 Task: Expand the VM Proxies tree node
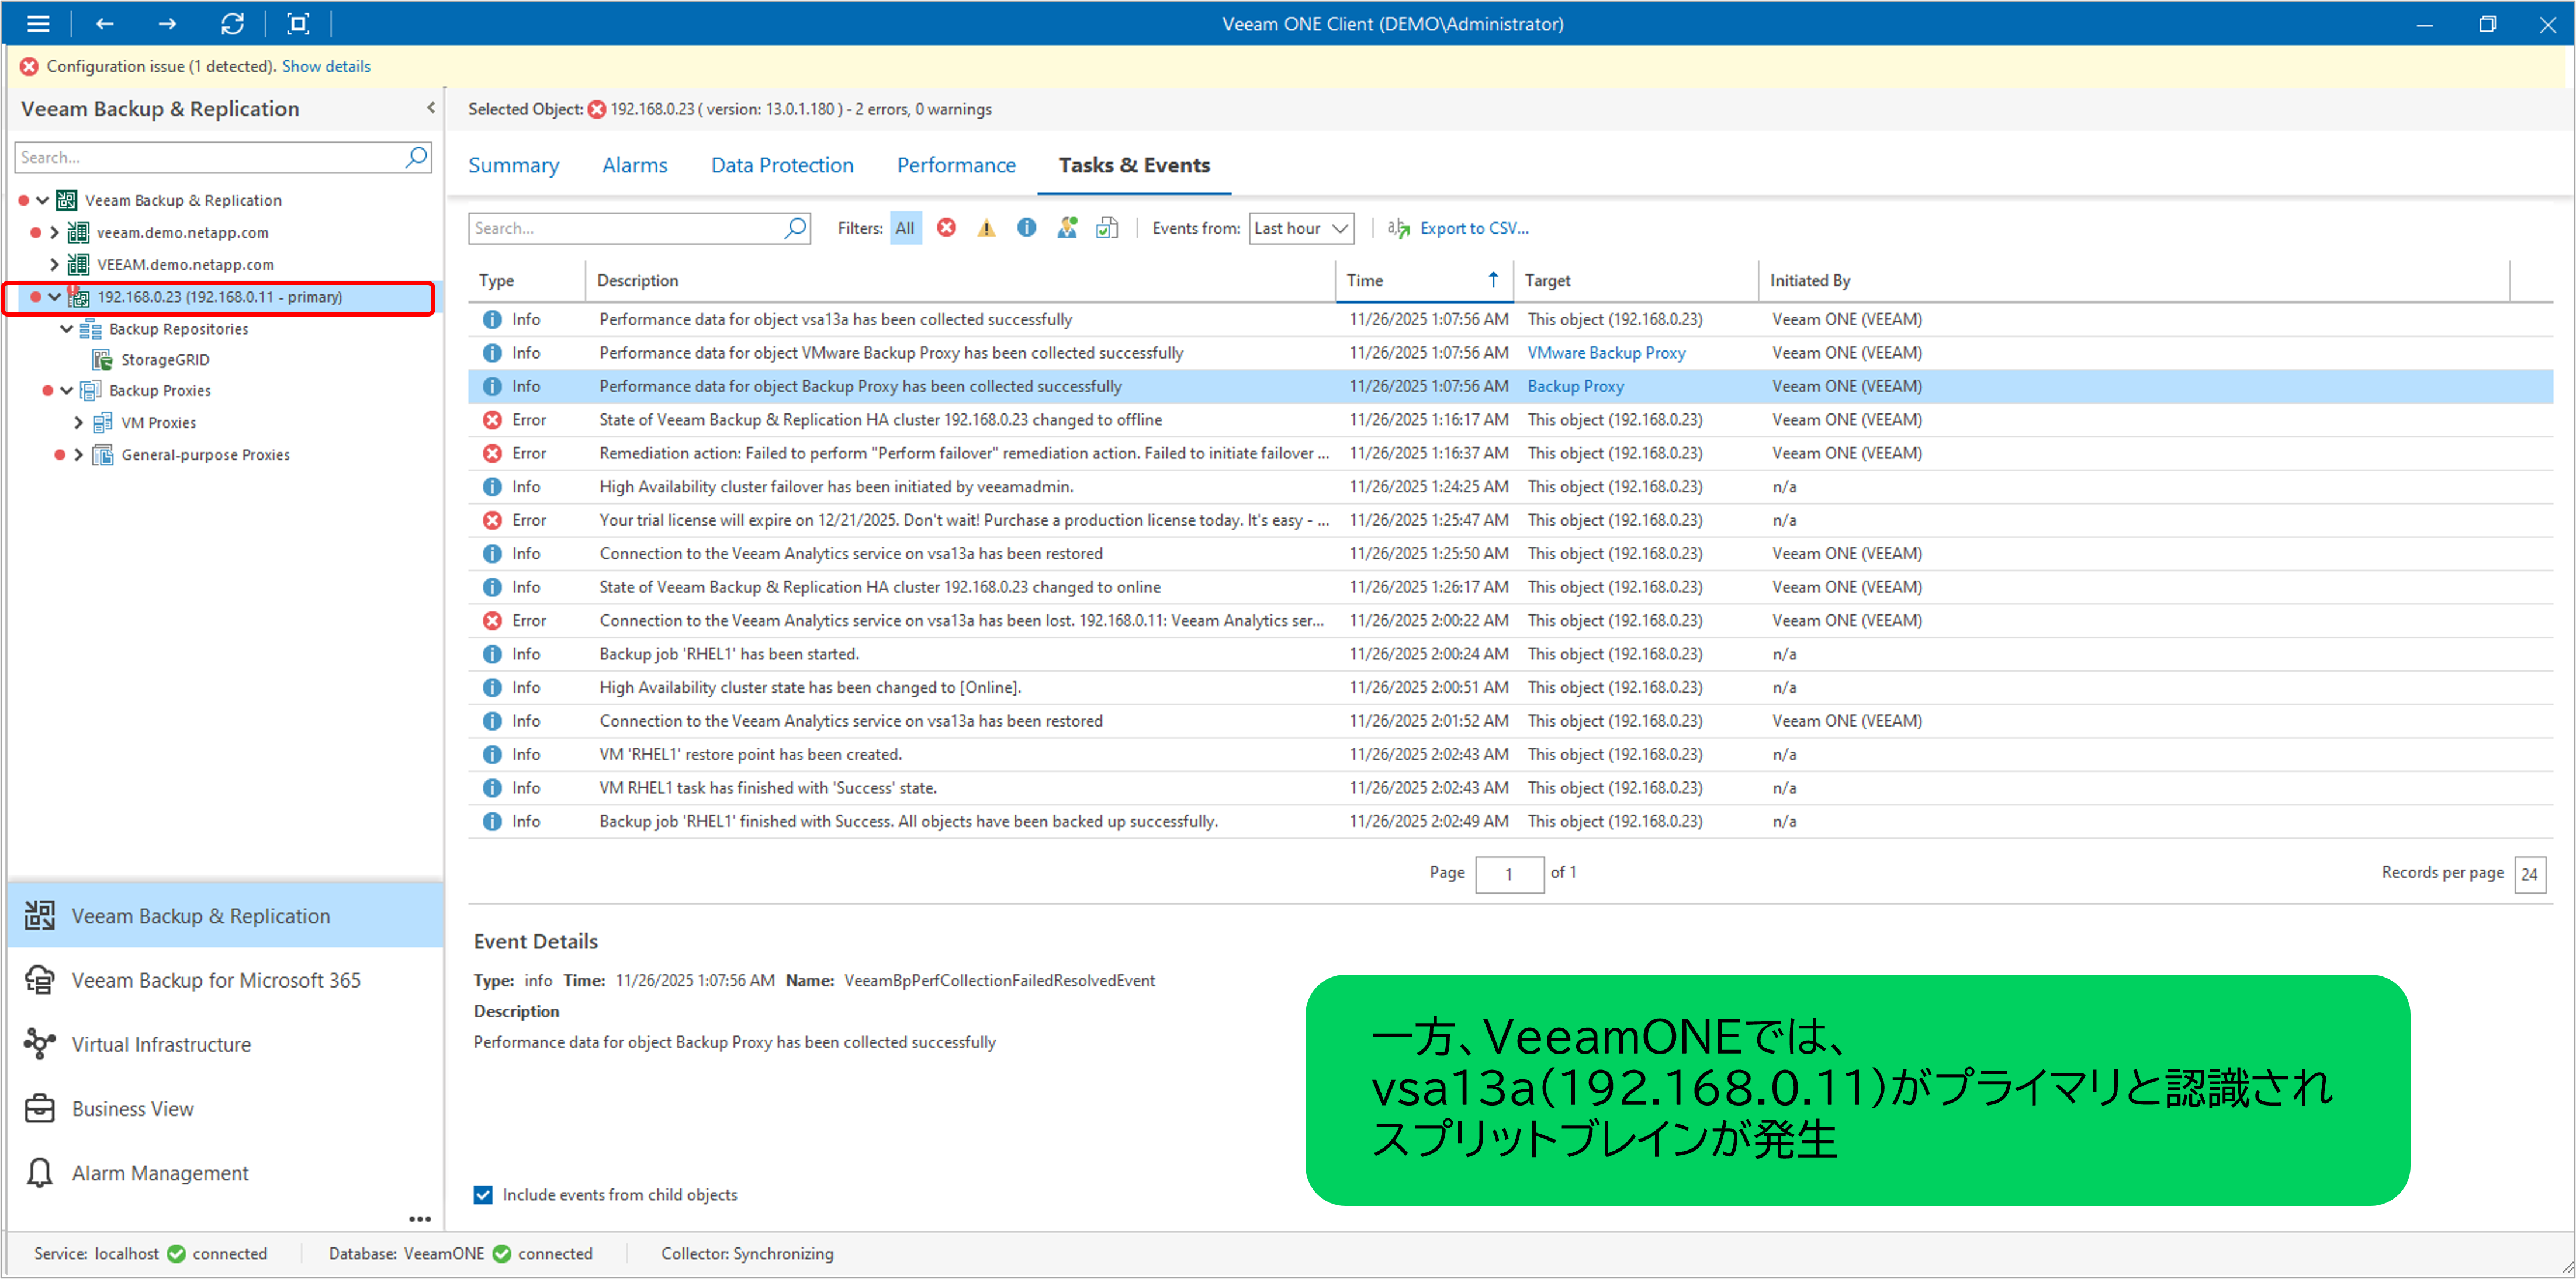[x=78, y=423]
